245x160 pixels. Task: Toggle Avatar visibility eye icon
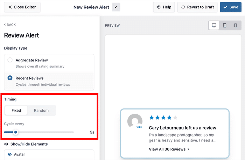tap(10, 154)
